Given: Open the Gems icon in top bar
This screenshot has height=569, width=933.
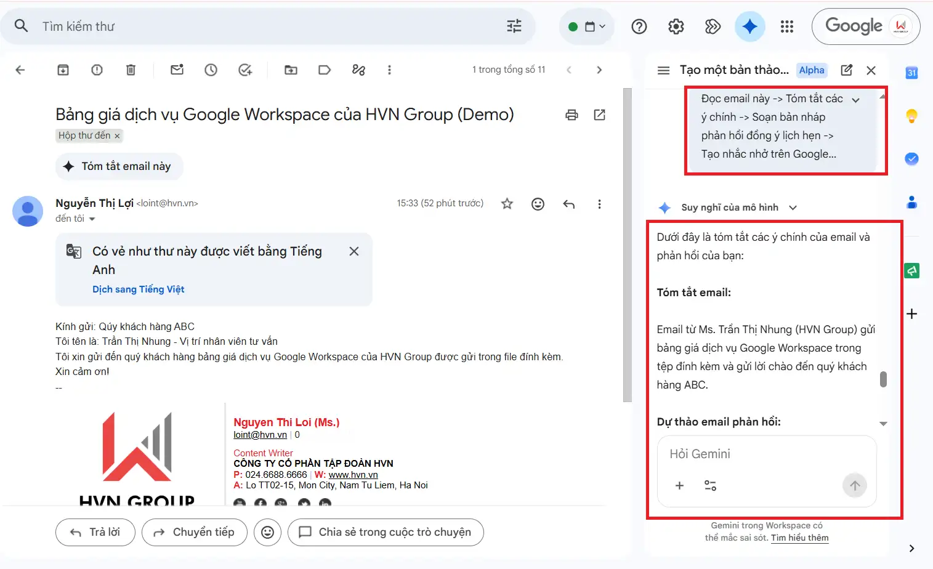Looking at the screenshot, I should tap(713, 26).
